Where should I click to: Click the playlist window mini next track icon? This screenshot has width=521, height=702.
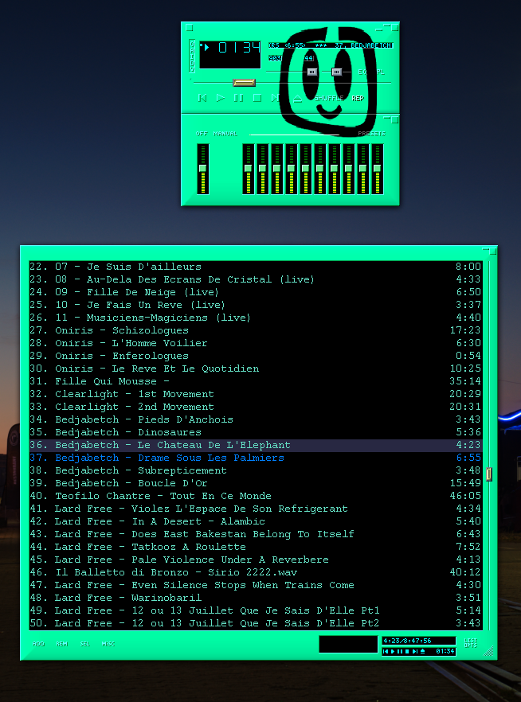pyautogui.click(x=415, y=651)
